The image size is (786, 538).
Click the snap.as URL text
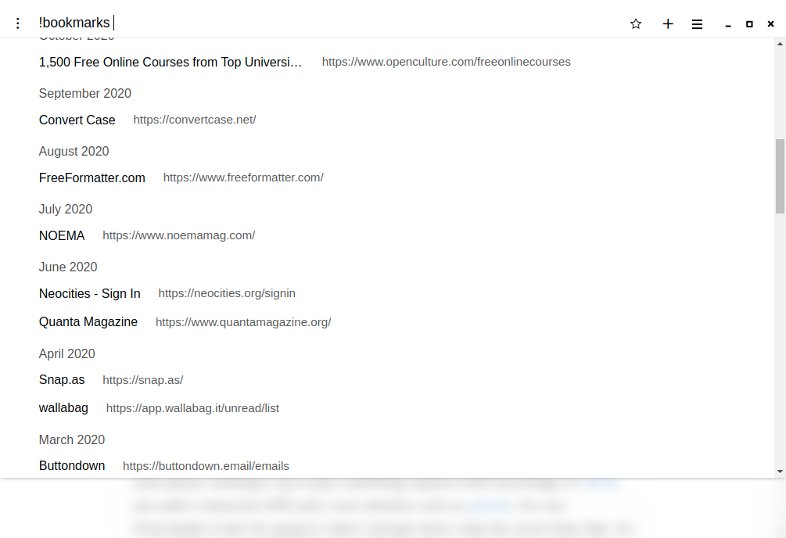coord(143,380)
